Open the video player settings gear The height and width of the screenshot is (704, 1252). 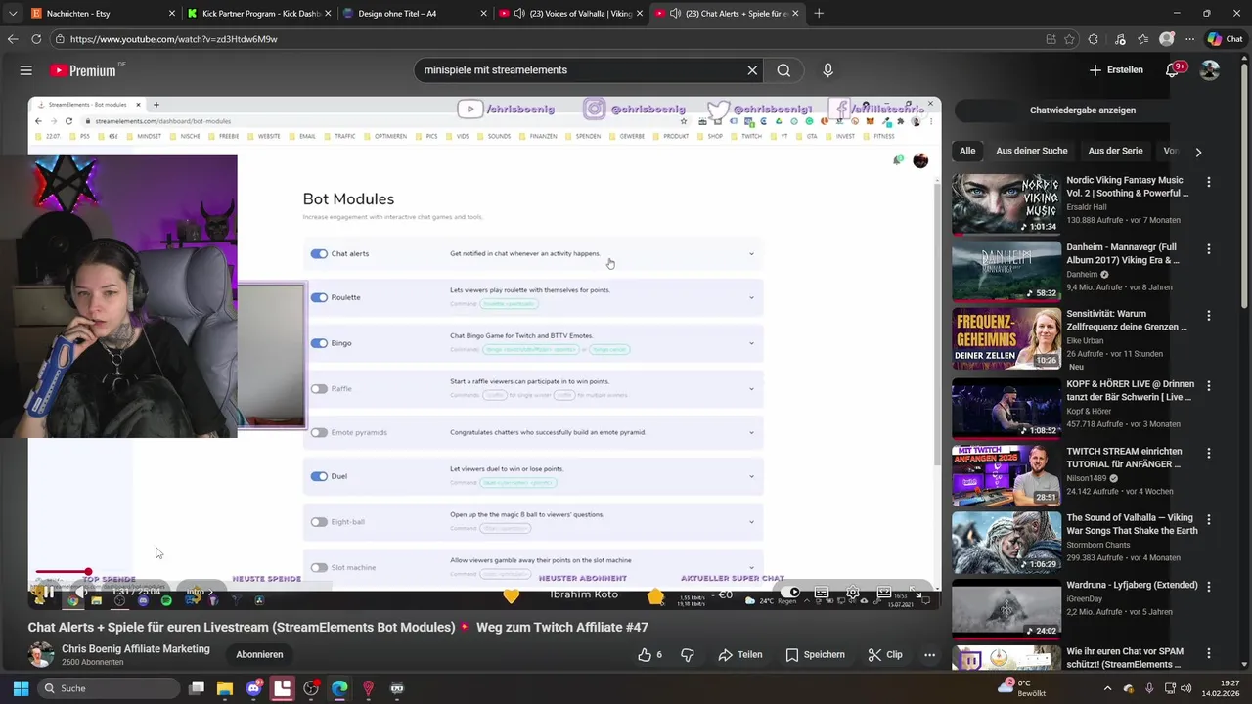pyautogui.click(x=853, y=593)
